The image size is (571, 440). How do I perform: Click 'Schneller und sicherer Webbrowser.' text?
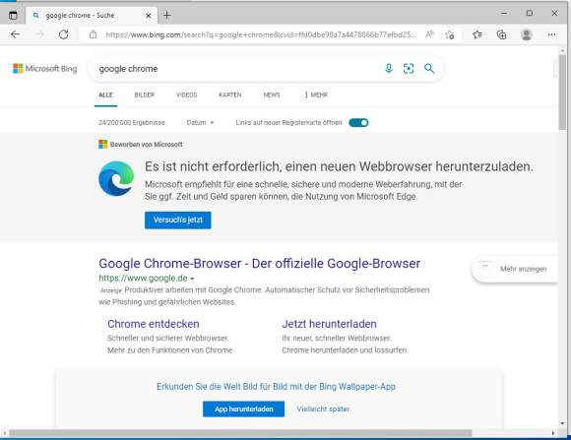click(168, 338)
